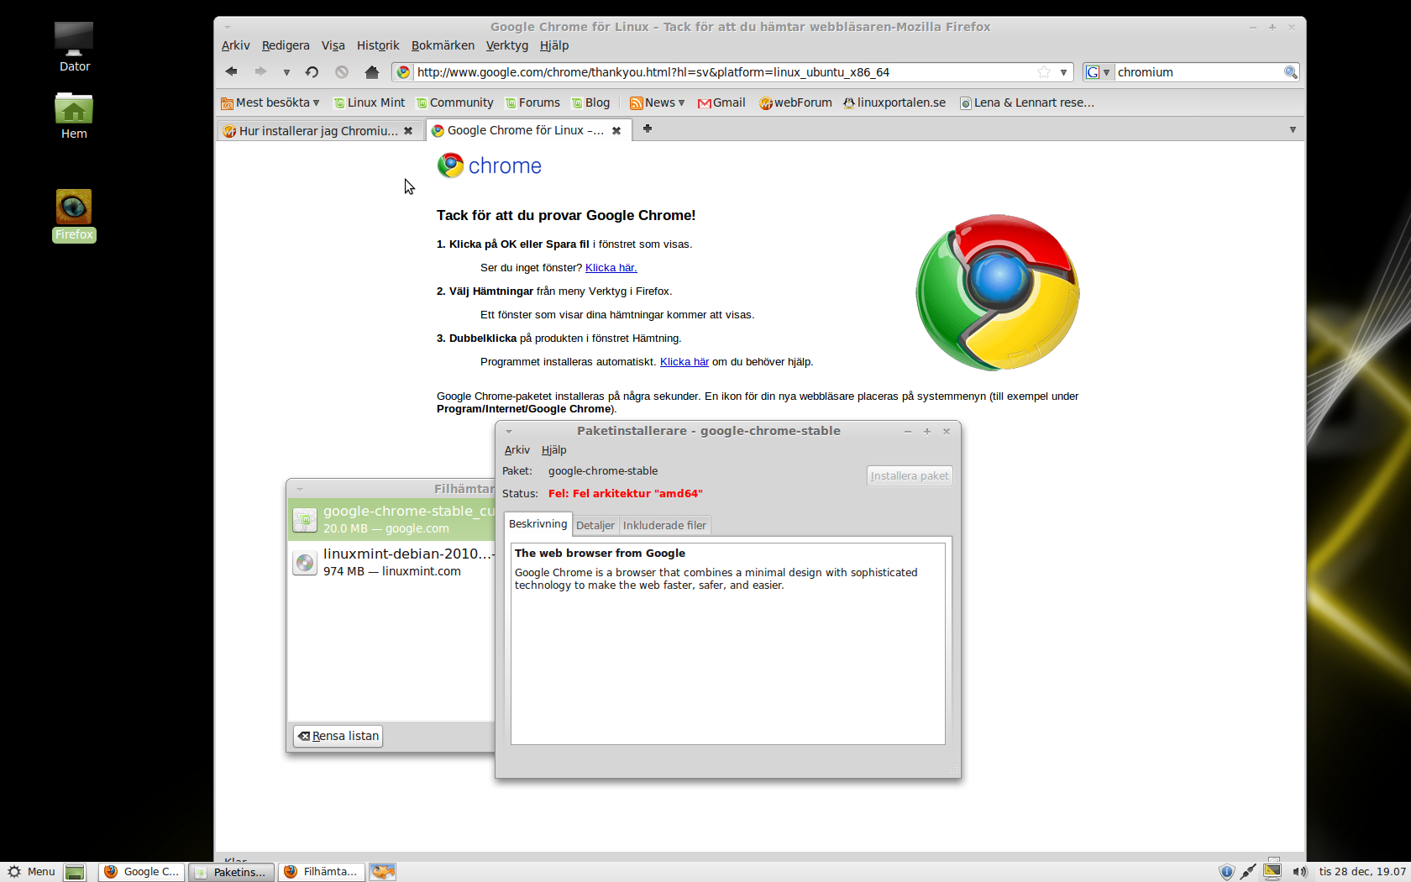Click 'Klicka här' link for help
Viewport: 1411px width, 882px height.
click(685, 362)
